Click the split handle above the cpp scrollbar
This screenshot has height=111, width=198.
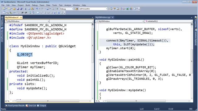pyautogui.click(x=192, y=24)
